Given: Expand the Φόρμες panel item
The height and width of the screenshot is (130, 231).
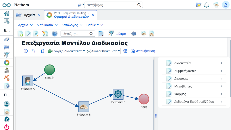Looking at the screenshot, I should pos(194,94).
